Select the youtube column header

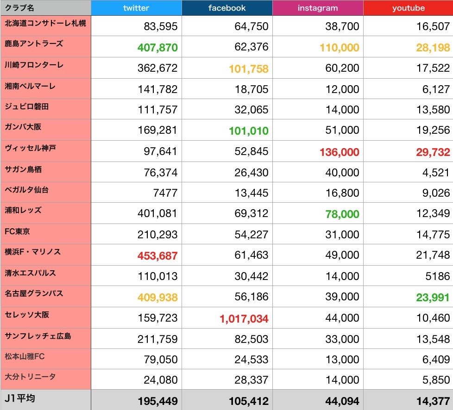tap(408, 8)
